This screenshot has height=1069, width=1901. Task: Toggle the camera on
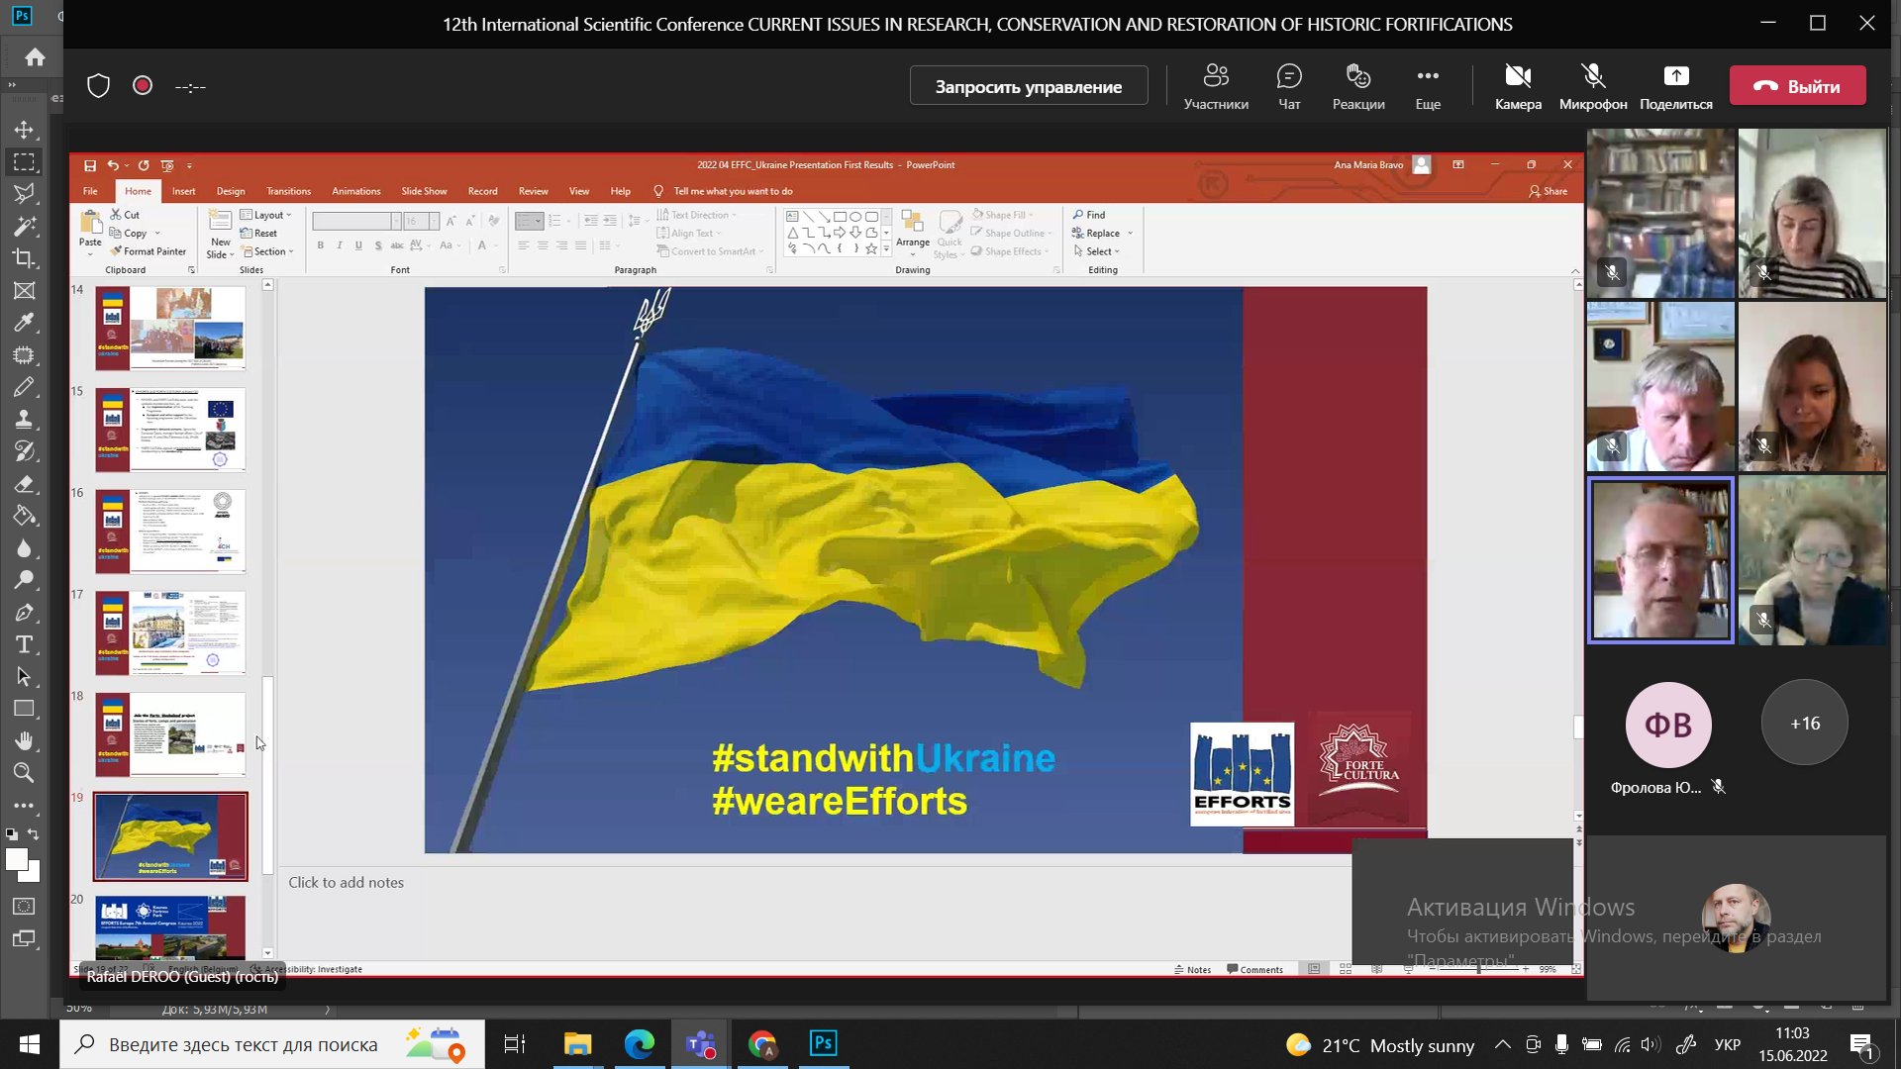(x=1518, y=87)
